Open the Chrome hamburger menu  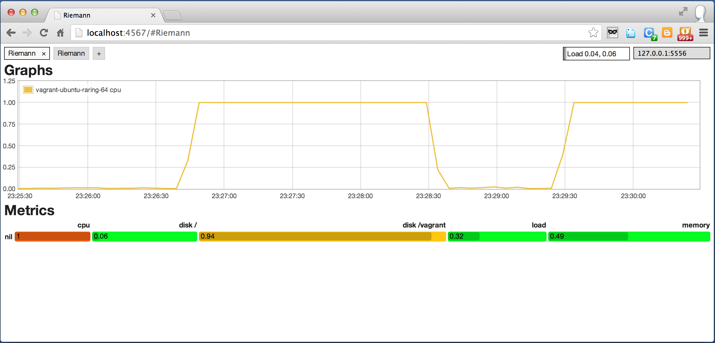pyautogui.click(x=704, y=33)
